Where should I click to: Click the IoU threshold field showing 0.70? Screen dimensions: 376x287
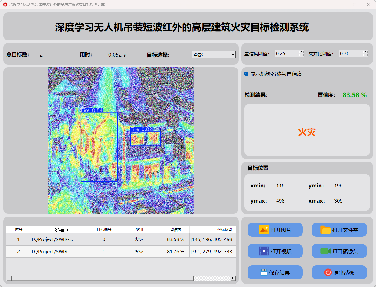[350, 53]
